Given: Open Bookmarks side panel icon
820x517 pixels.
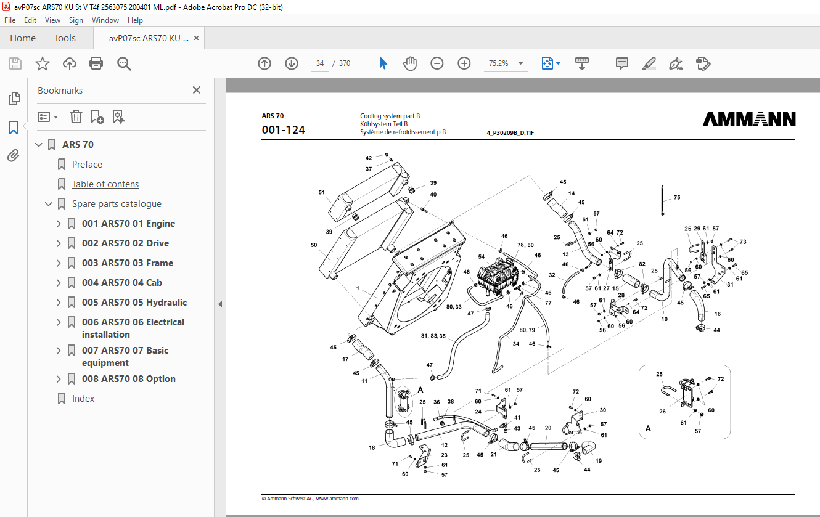Looking at the screenshot, I should [14, 128].
